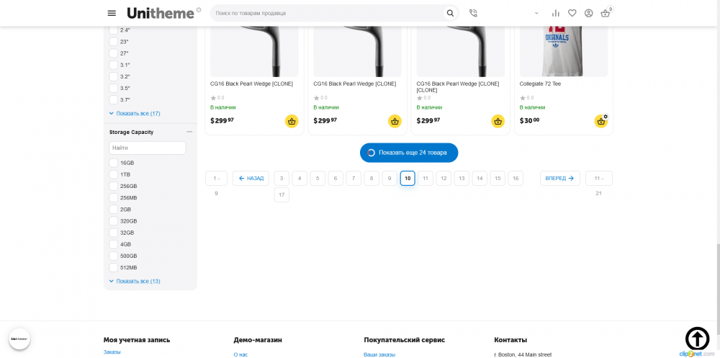Open the user account profile icon

[x=588, y=13]
